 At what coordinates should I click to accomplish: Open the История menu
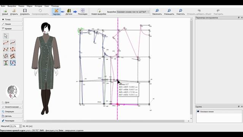[x=38, y=6]
